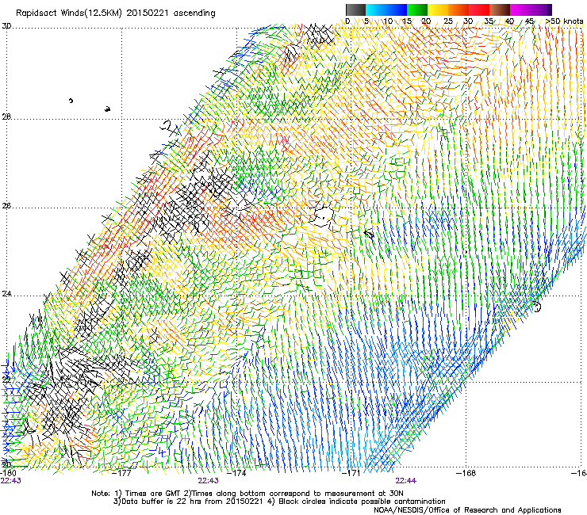Click the 'Note: 1) Times are GMT' line

247,494
